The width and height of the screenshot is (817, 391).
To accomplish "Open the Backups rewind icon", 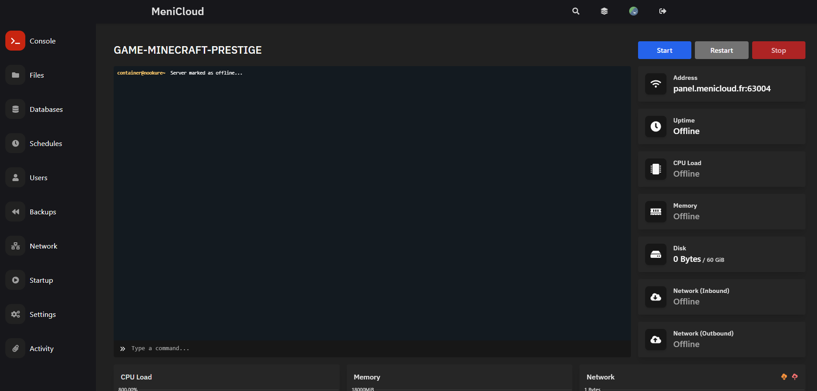I will coord(15,212).
